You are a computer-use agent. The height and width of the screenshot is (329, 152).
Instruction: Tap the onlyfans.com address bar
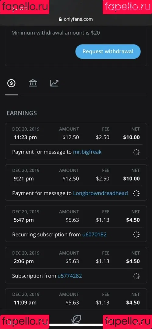pos(76,19)
